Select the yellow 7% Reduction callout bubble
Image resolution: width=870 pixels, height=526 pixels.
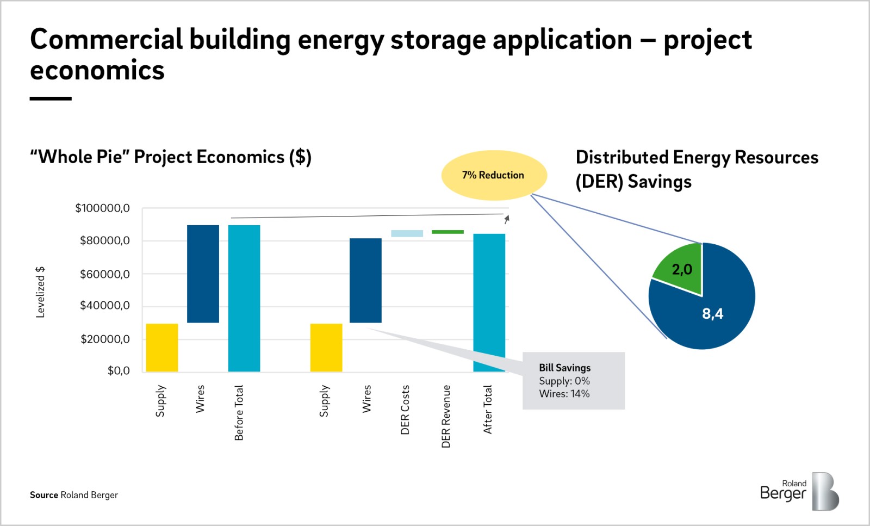click(x=494, y=175)
